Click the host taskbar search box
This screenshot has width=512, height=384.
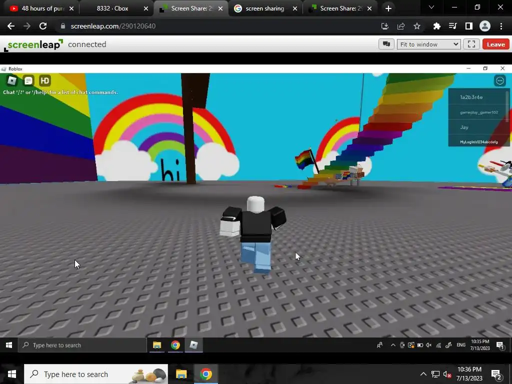(x=96, y=374)
